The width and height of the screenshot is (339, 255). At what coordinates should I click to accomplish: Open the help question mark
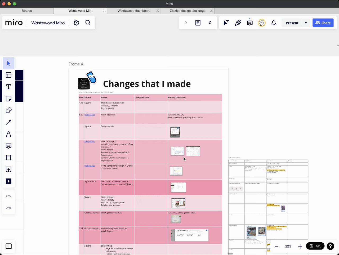pyautogui.click(x=330, y=246)
